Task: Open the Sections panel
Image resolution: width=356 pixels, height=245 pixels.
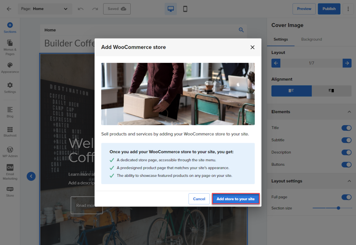Action: click(10, 28)
